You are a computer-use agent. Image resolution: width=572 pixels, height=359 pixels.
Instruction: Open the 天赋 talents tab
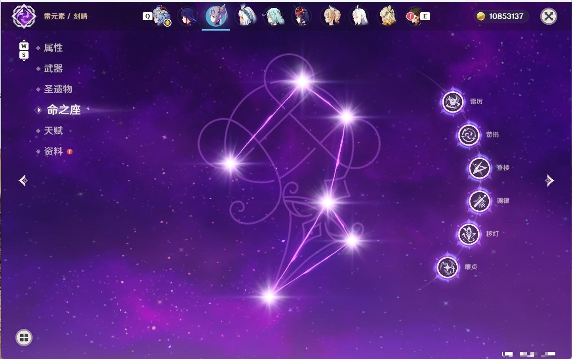pyautogui.click(x=53, y=131)
